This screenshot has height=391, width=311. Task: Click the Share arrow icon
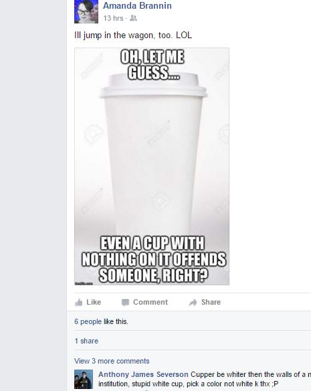[193, 303]
